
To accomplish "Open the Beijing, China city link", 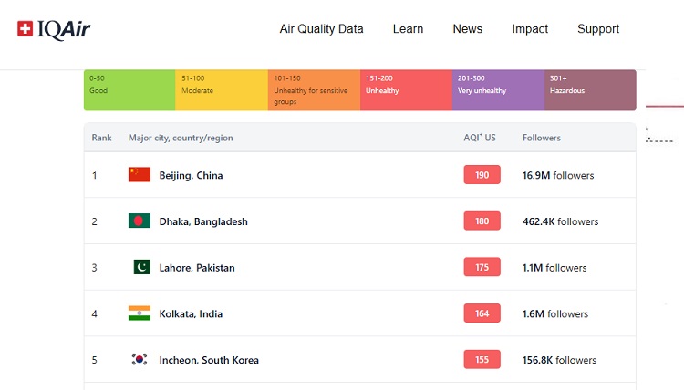I will click(x=191, y=175).
